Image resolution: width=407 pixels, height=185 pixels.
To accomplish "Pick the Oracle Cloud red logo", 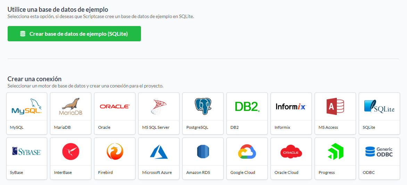I will point(291,152).
